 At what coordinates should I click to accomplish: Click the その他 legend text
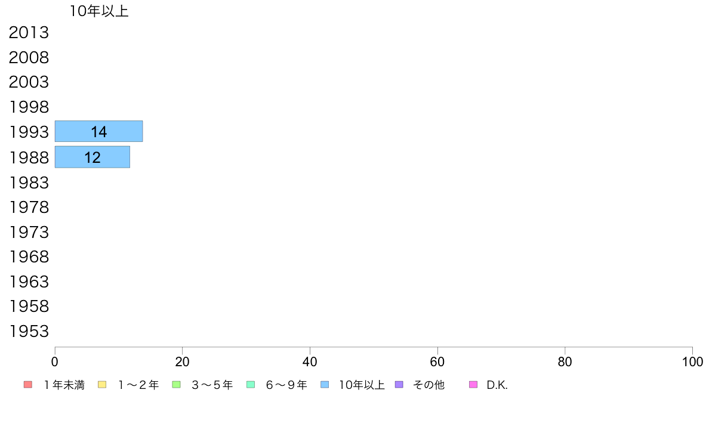click(429, 385)
